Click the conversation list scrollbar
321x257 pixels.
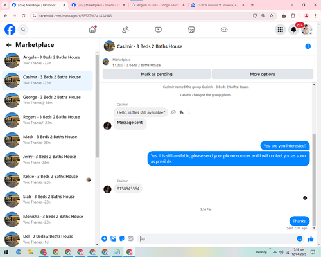click(x=97, y=106)
